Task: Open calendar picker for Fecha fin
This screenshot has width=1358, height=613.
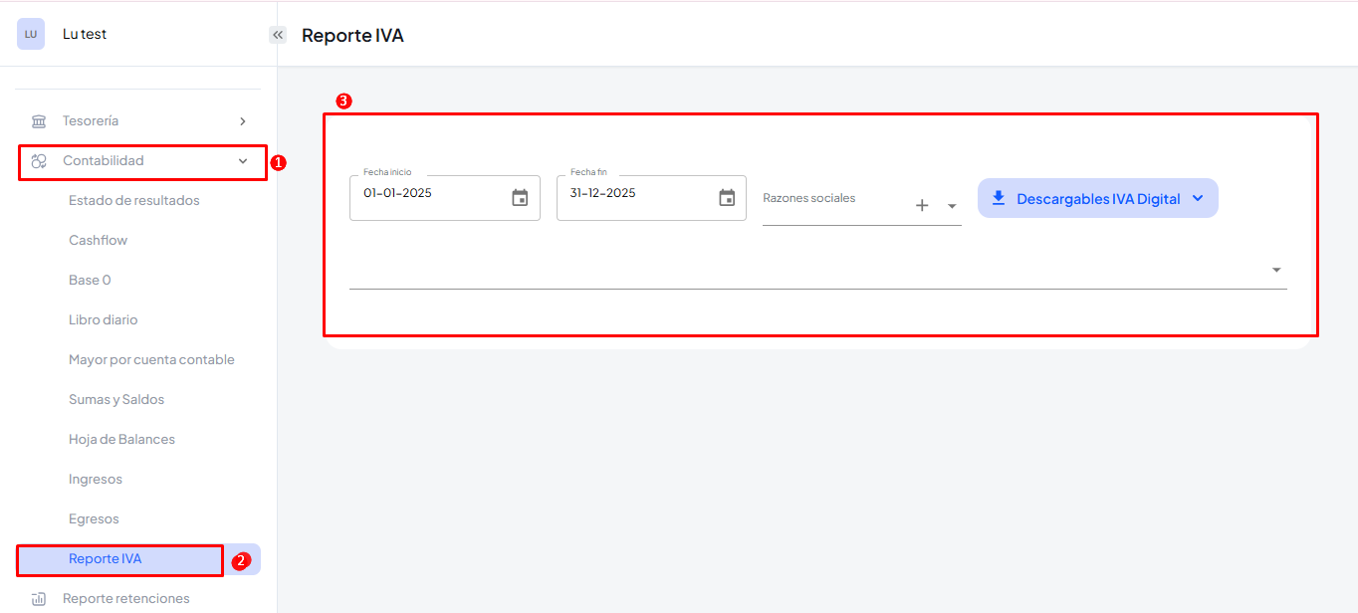Action: [x=727, y=198]
